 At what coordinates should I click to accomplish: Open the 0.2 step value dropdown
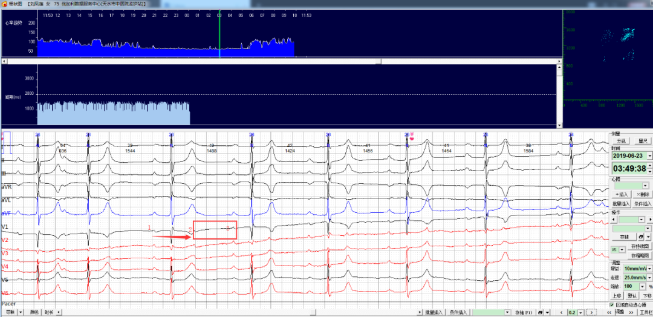point(580,312)
